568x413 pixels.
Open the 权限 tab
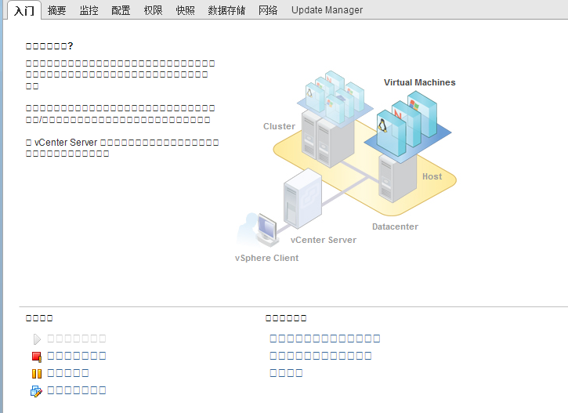(x=153, y=10)
